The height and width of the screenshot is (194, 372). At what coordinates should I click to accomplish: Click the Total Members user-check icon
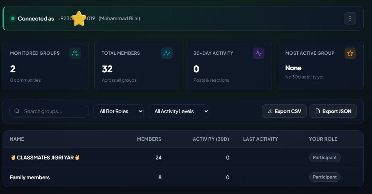167,53
